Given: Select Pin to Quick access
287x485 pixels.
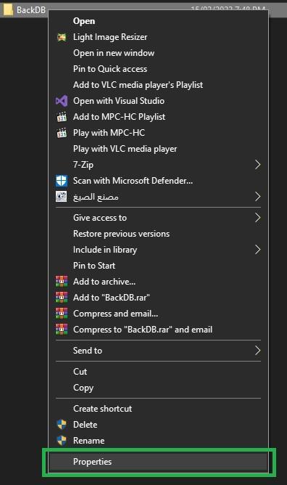Looking at the screenshot, I should [158, 69].
